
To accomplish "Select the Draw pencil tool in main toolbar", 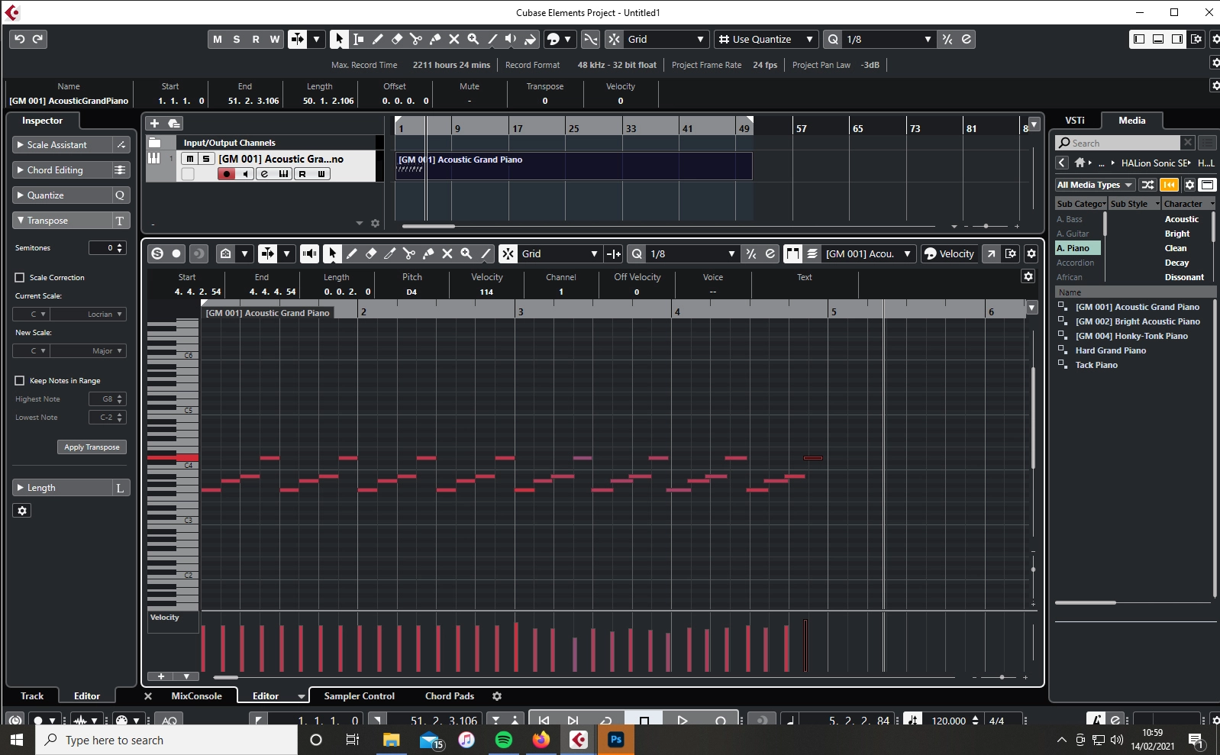I will [378, 39].
